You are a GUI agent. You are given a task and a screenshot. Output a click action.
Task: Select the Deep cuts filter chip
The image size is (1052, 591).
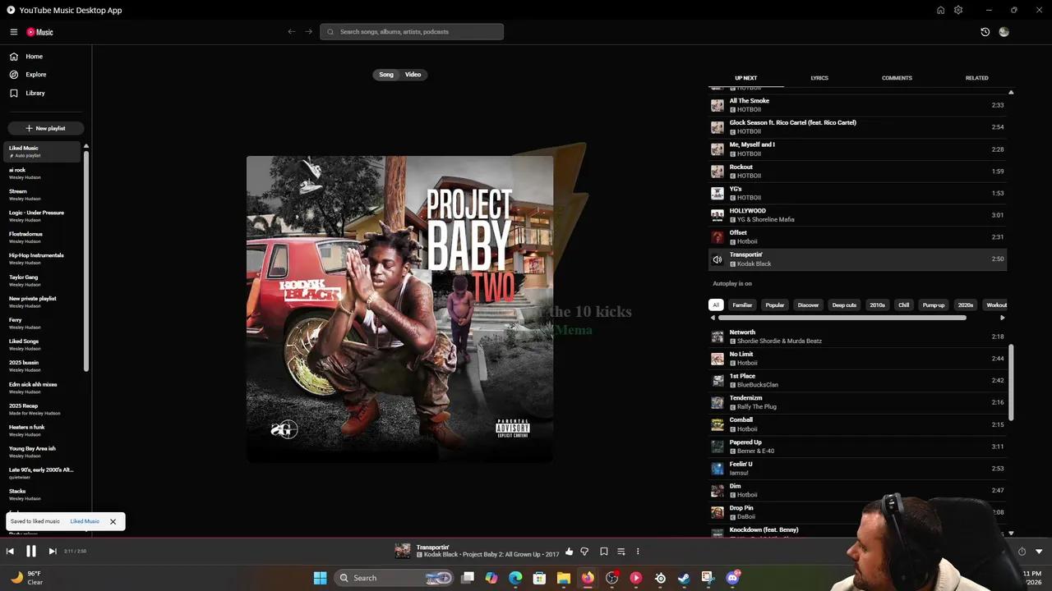[x=844, y=305]
